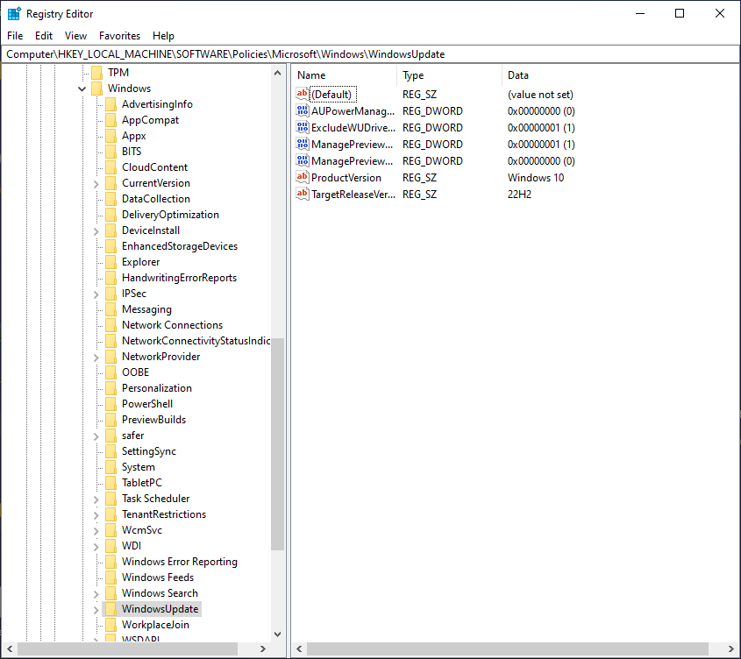Viewport: 741px width, 659px height.
Task: Click the TargetReleaseVer... string value icon
Action: click(x=302, y=194)
